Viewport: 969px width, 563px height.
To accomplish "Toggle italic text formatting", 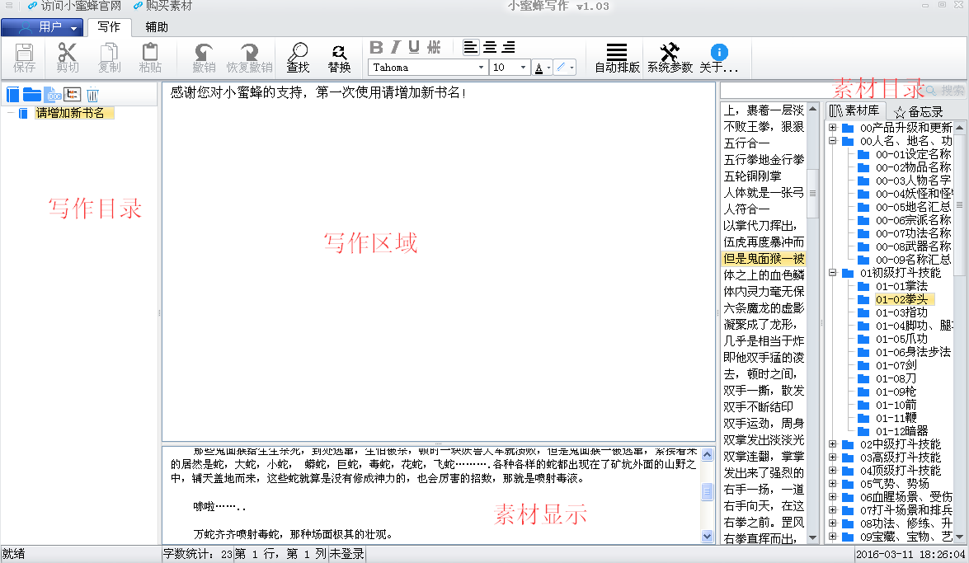I will [395, 47].
